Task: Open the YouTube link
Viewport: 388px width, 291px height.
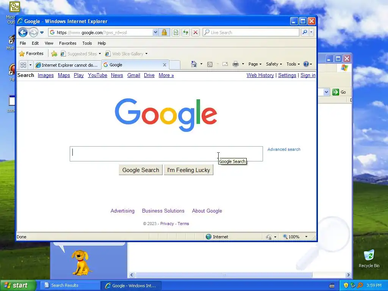Action: 97,75
